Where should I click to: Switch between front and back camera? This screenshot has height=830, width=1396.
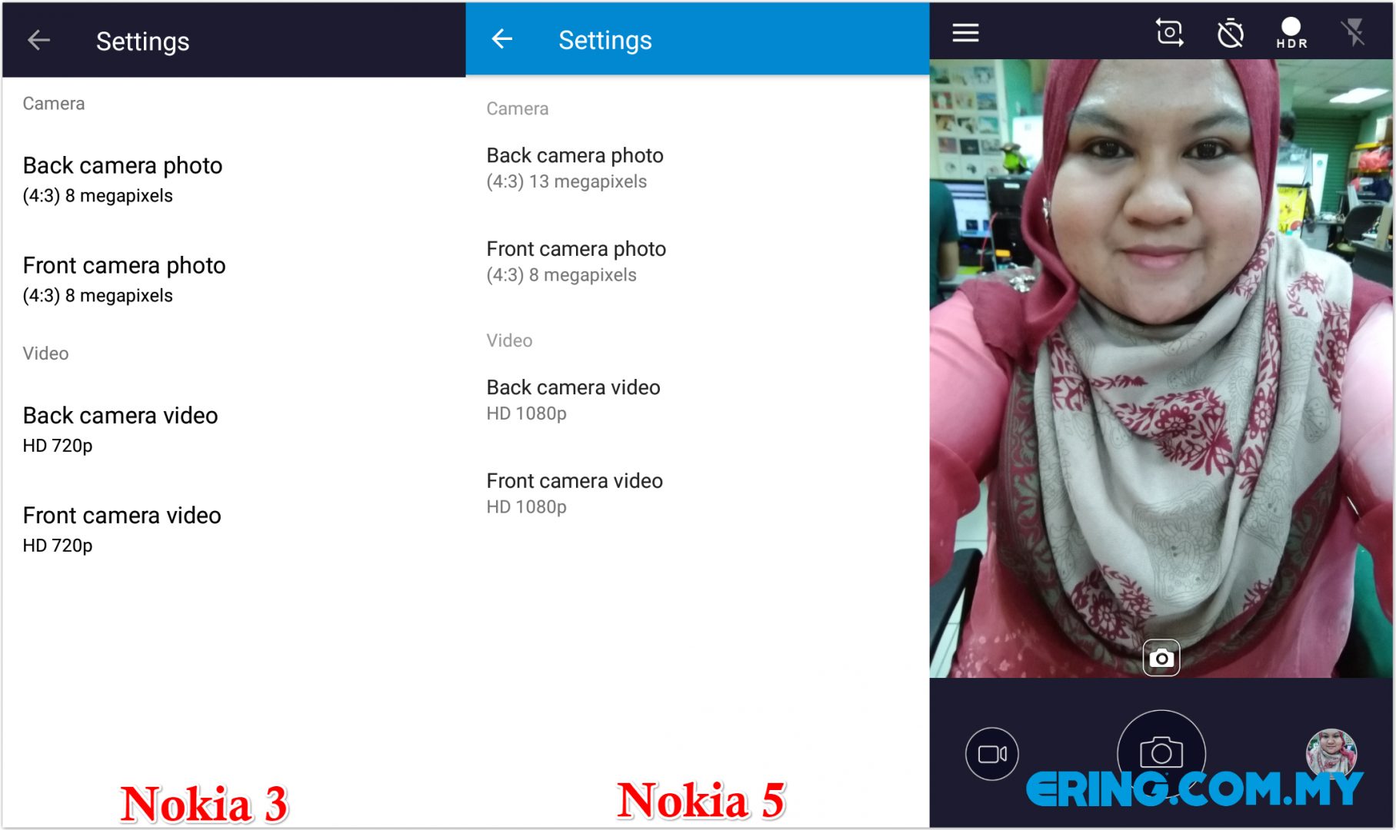click(1169, 32)
